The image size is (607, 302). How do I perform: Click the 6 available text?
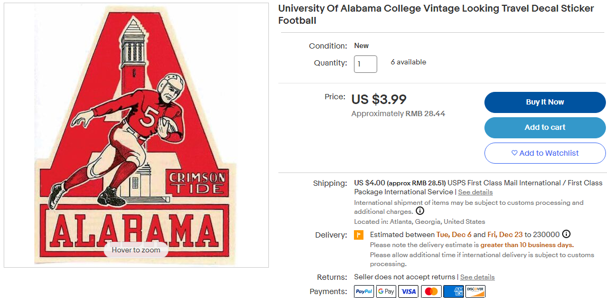tap(408, 62)
